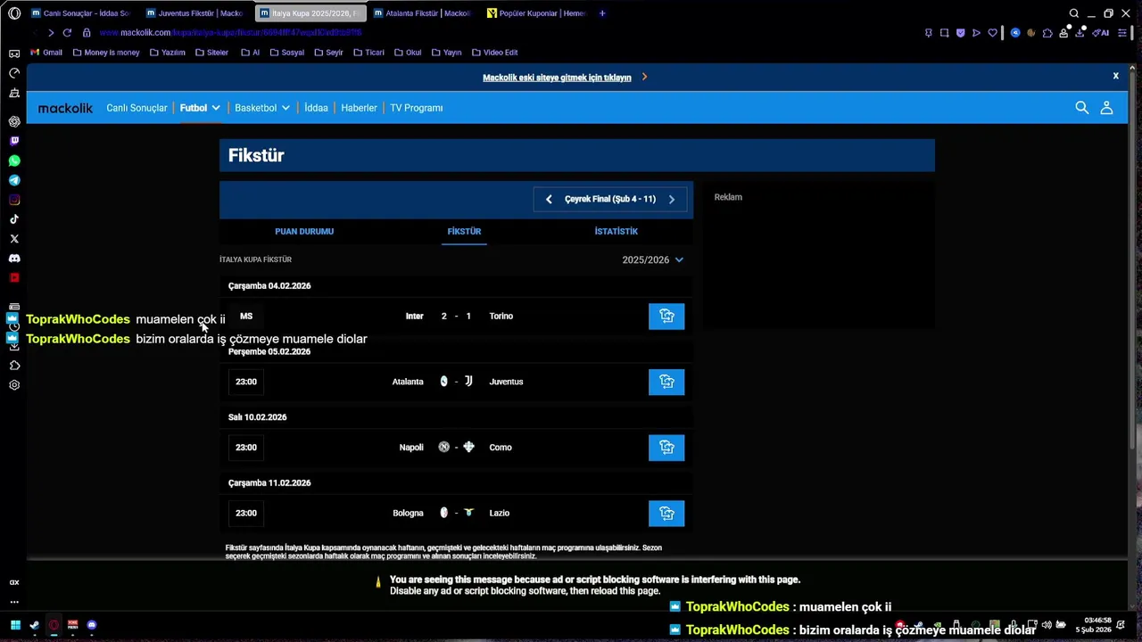
Task: Open Twitch in the browser sidebar
Action: click(14, 141)
